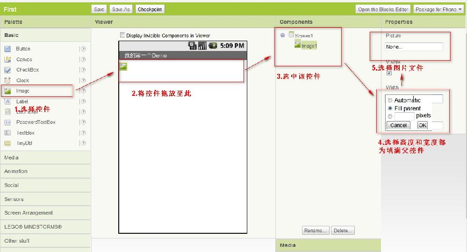Open help for TinyDB component
Screen dimensions: 467x252
tap(83, 143)
